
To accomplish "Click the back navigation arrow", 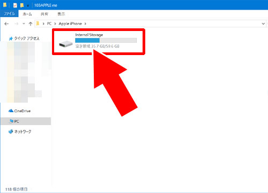I will click(x=6, y=24).
